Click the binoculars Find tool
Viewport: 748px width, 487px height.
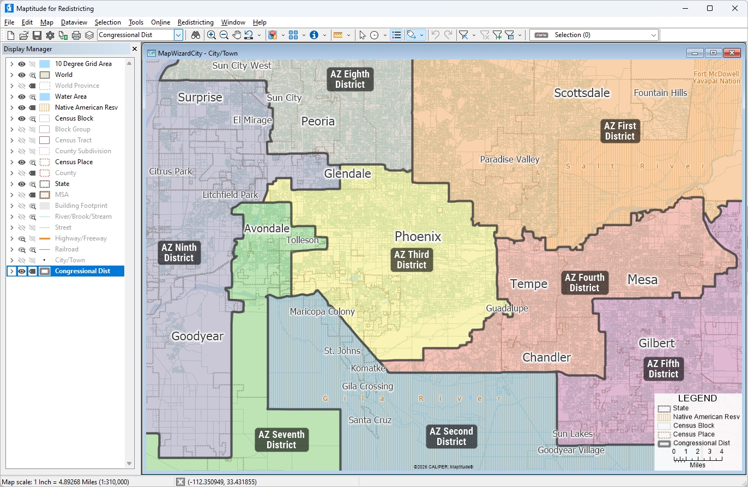(x=196, y=35)
